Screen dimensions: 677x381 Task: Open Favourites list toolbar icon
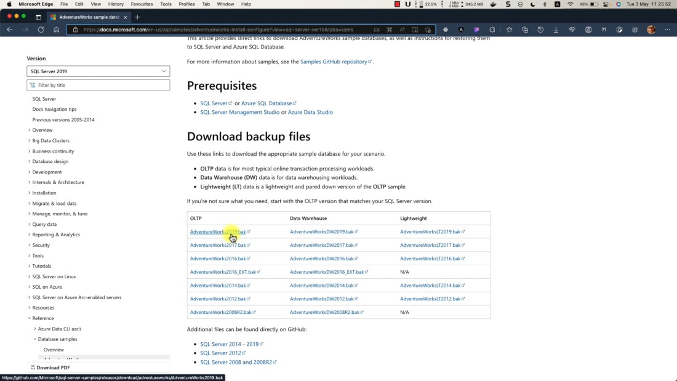click(510, 30)
